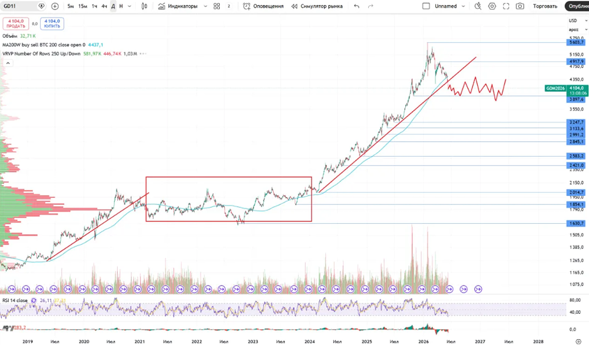Open the time axis settings icon bottom-right
Viewport: 589px width, 345px height.
click(x=578, y=341)
